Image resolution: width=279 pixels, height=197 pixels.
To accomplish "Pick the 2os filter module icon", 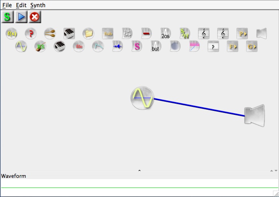I will coord(165,33).
